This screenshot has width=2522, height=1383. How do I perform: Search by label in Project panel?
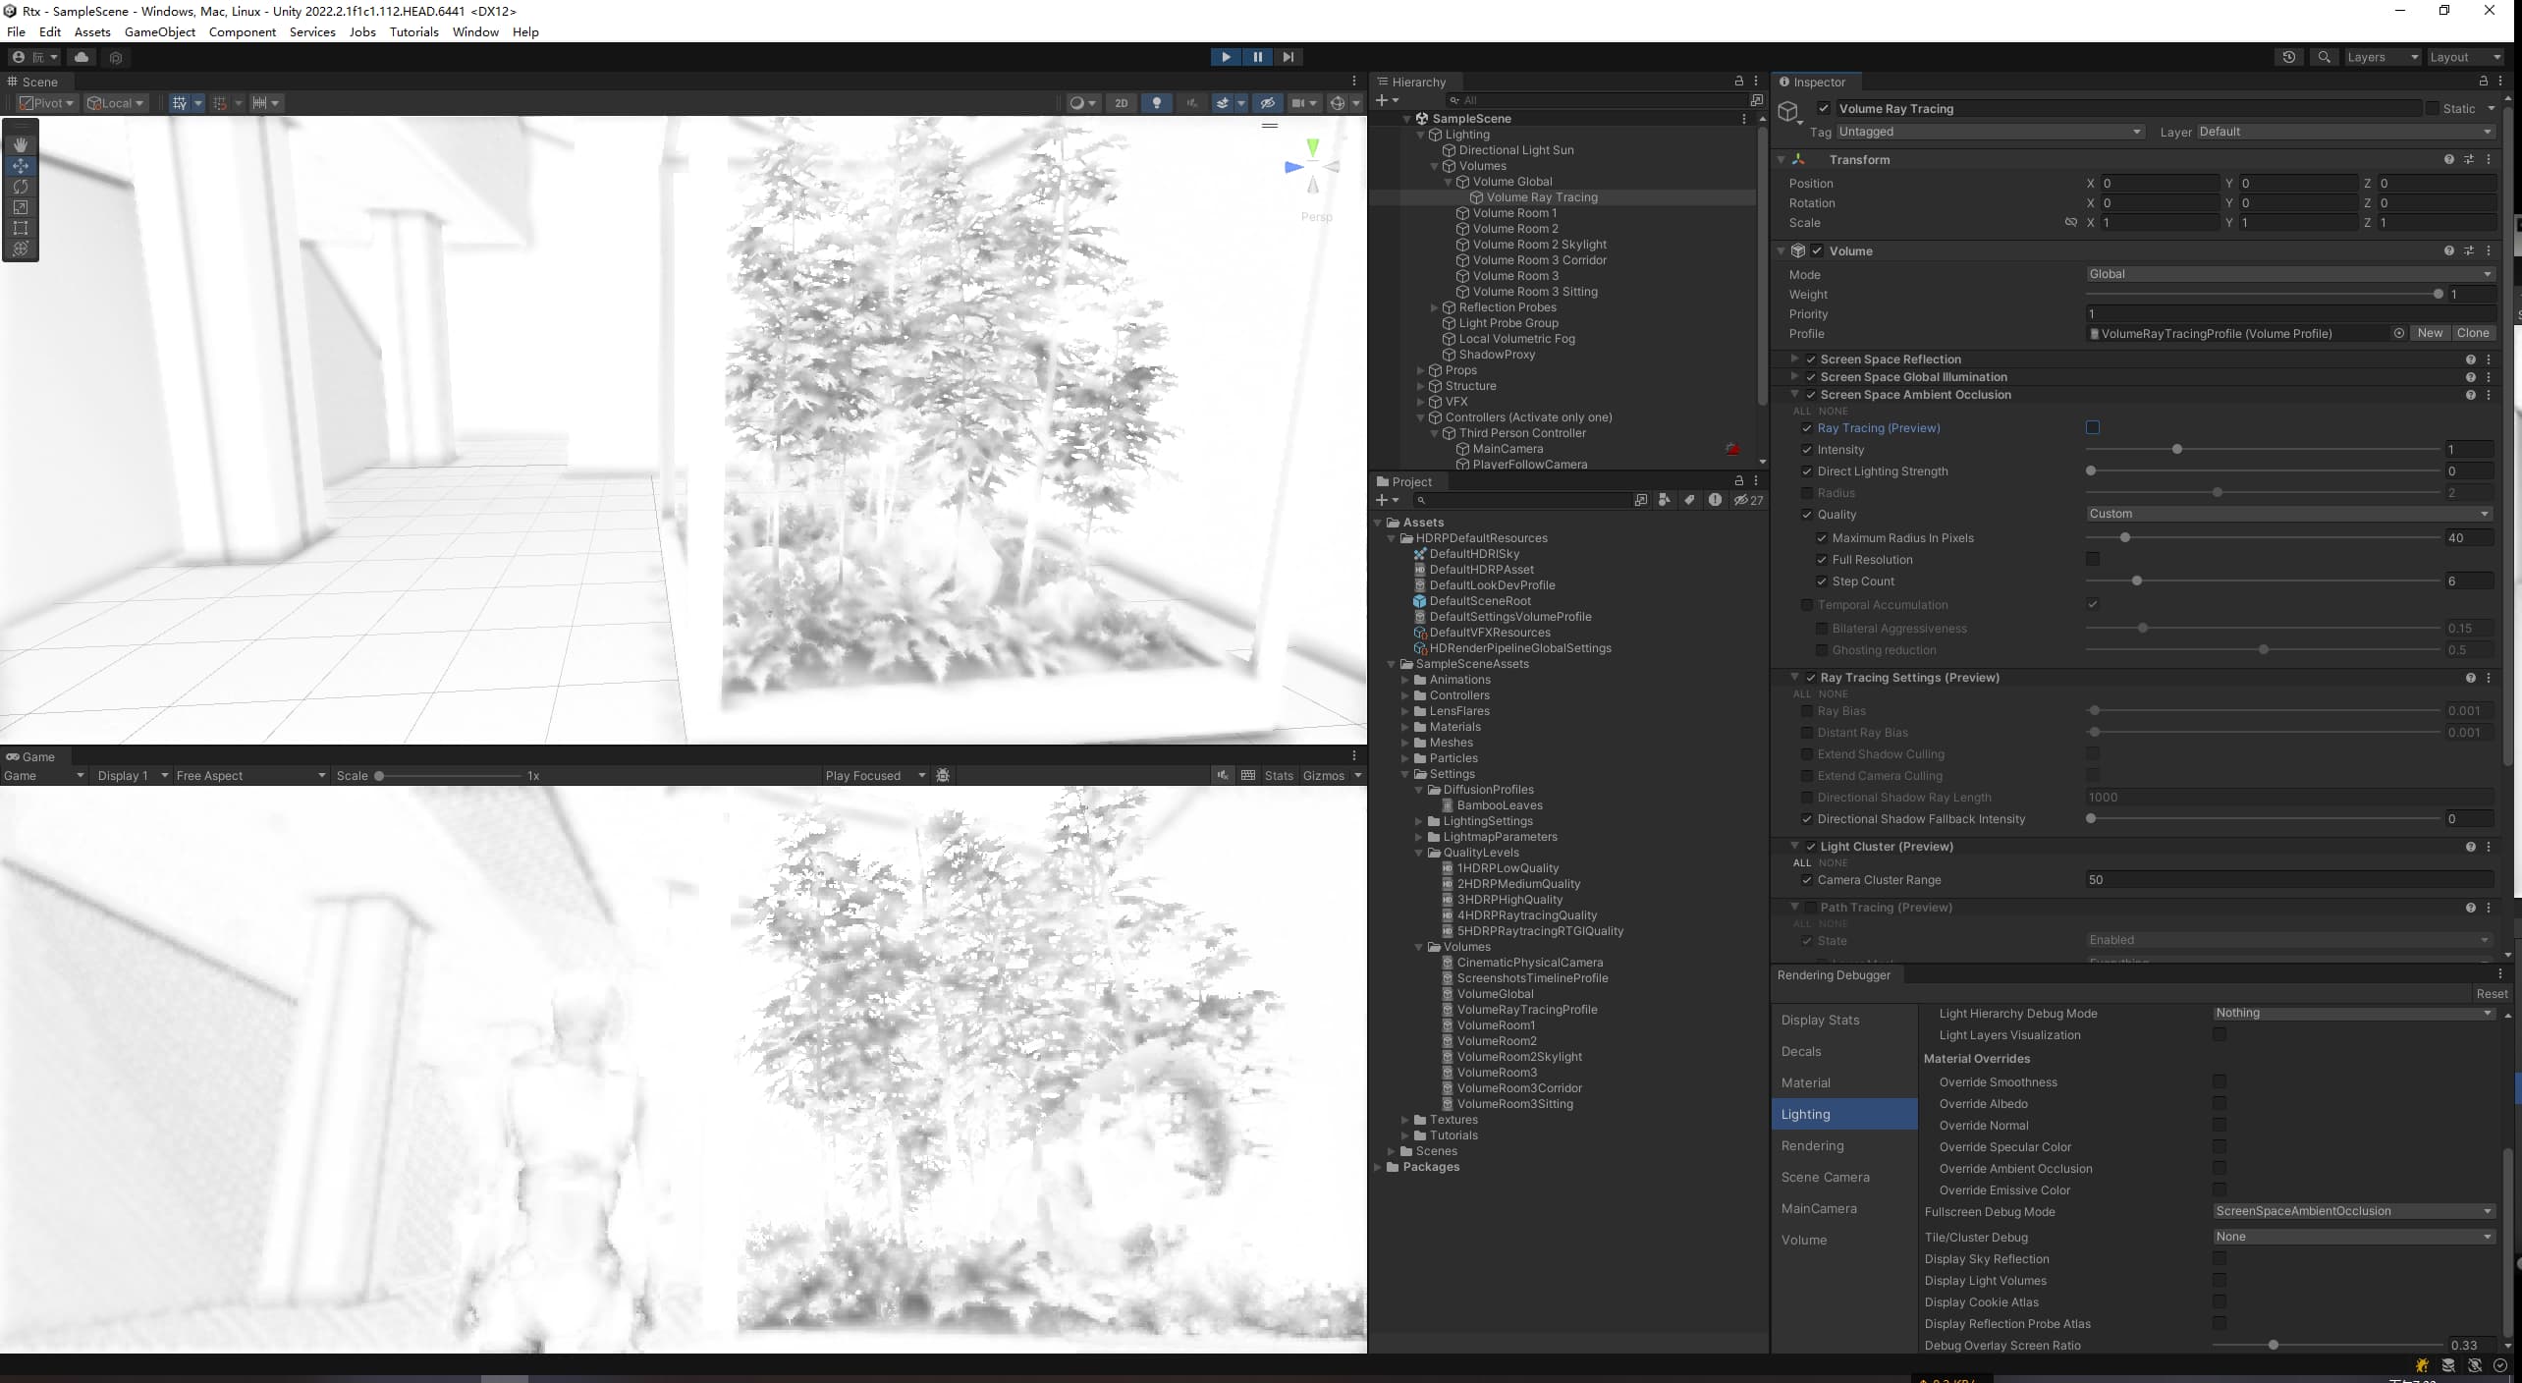coord(1689,500)
